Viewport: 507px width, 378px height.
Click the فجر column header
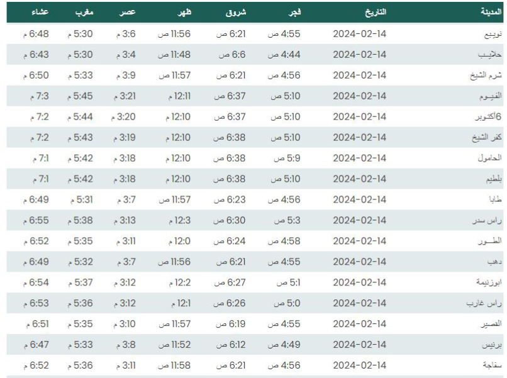294,12
